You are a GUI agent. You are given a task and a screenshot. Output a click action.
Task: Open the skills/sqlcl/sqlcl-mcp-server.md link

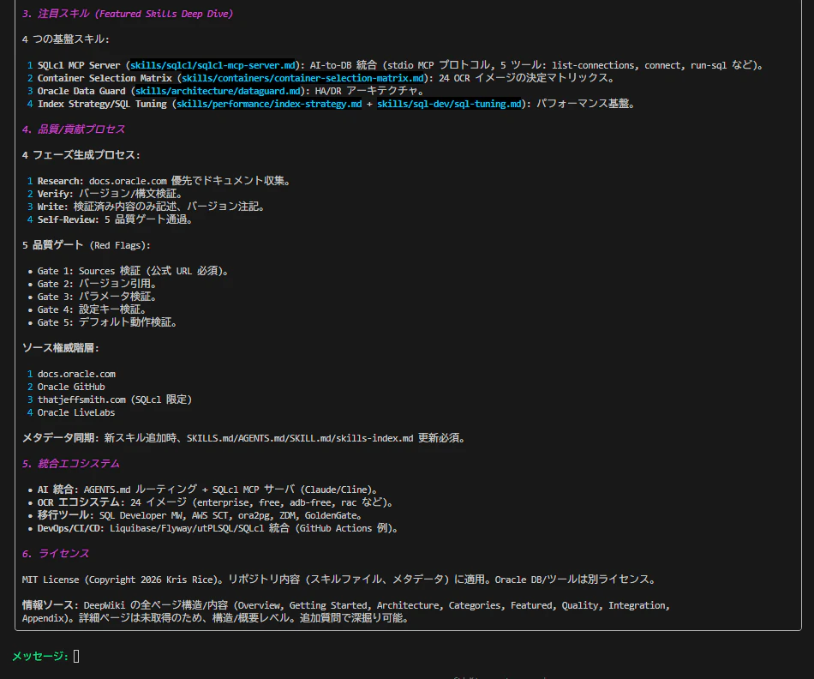(x=212, y=65)
